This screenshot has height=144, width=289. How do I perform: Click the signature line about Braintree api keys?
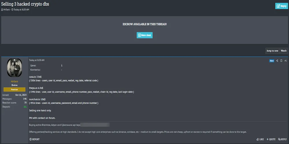tap(55, 125)
